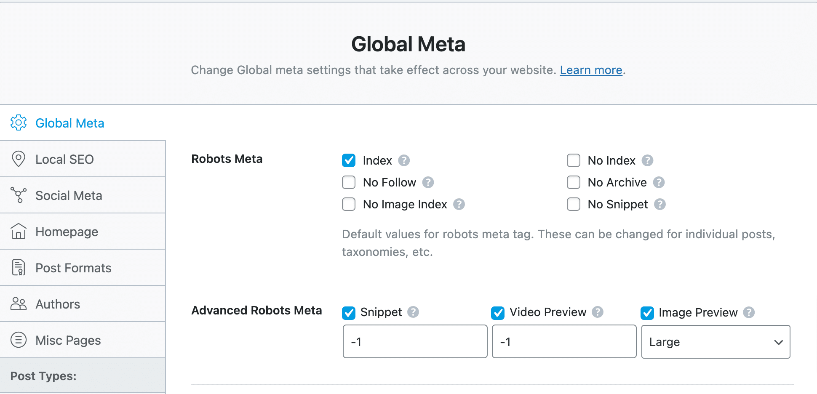
Task: Click the Local SEO location pin icon
Action: (x=18, y=159)
